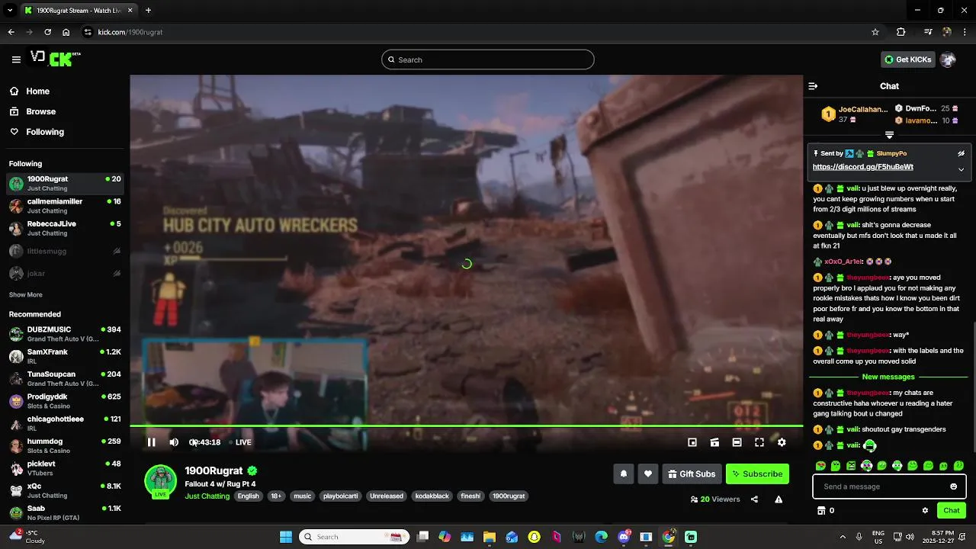Send message with Chat button

[952, 511]
